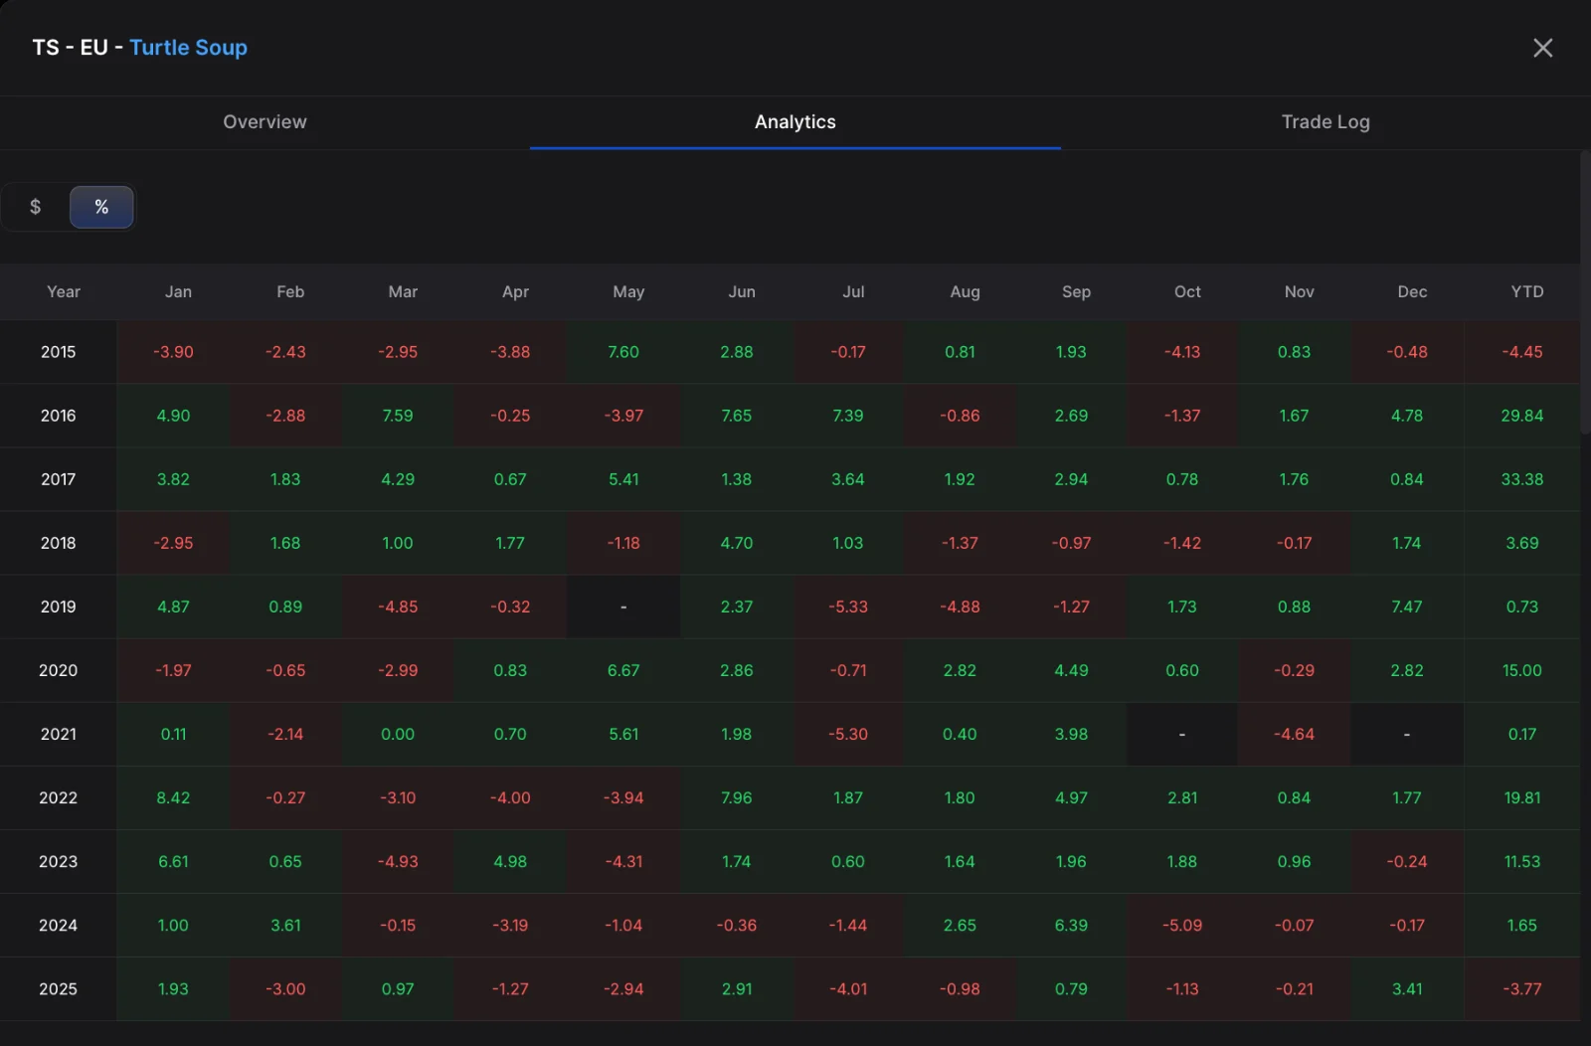The image size is (1591, 1046).
Task: Click the Dec column header
Action: pos(1412,291)
